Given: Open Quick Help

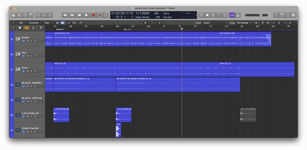Looking at the screenshot, I should (25, 15).
